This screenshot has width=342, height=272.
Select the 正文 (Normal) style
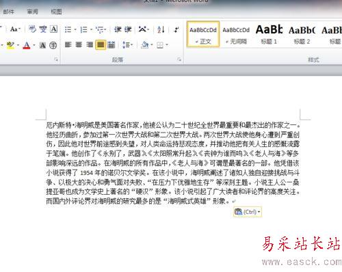click(203, 34)
